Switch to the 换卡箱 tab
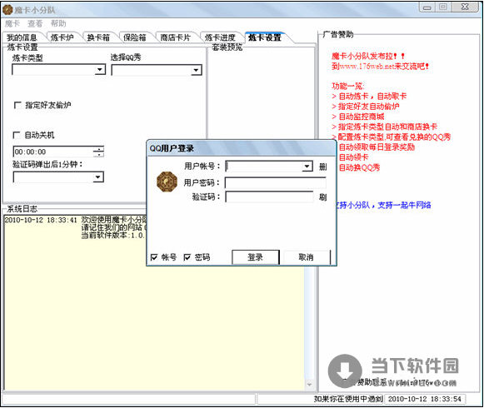The width and height of the screenshot is (484, 408). (98, 37)
